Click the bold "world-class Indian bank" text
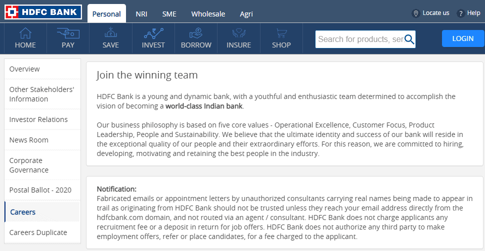Screen dimensions: 485x251 [x=204, y=106]
